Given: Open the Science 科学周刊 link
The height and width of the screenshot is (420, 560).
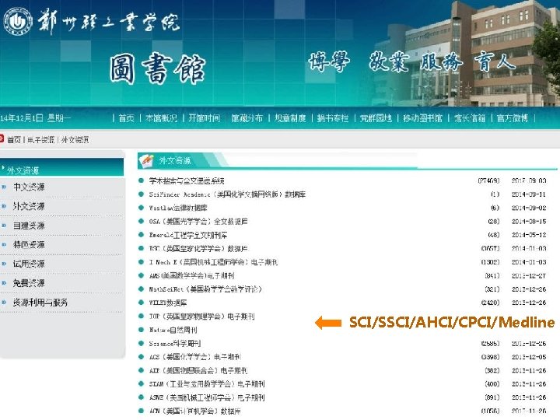Looking at the screenshot, I should [175, 344].
